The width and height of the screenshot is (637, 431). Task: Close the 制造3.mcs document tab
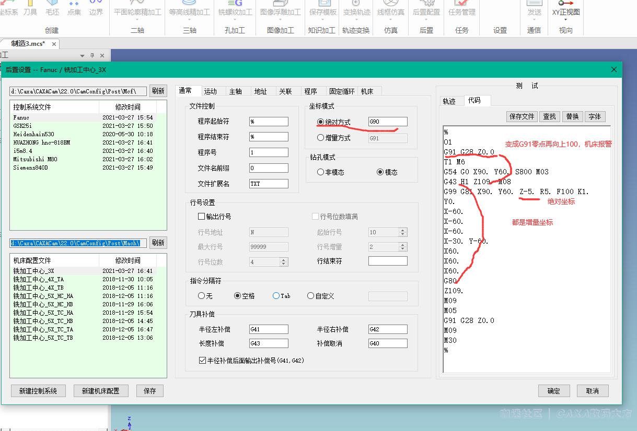pos(54,44)
